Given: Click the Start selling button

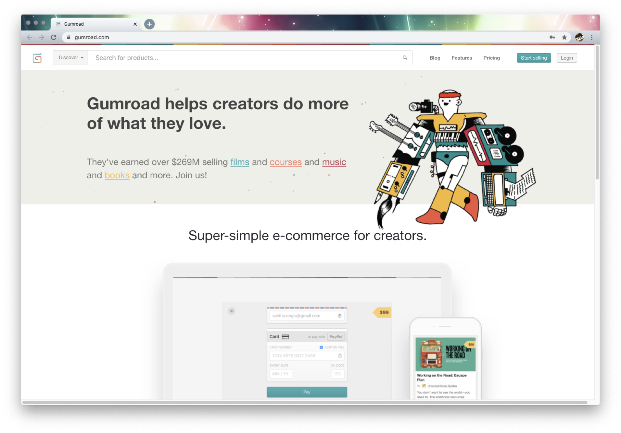Looking at the screenshot, I should tap(534, 58).
